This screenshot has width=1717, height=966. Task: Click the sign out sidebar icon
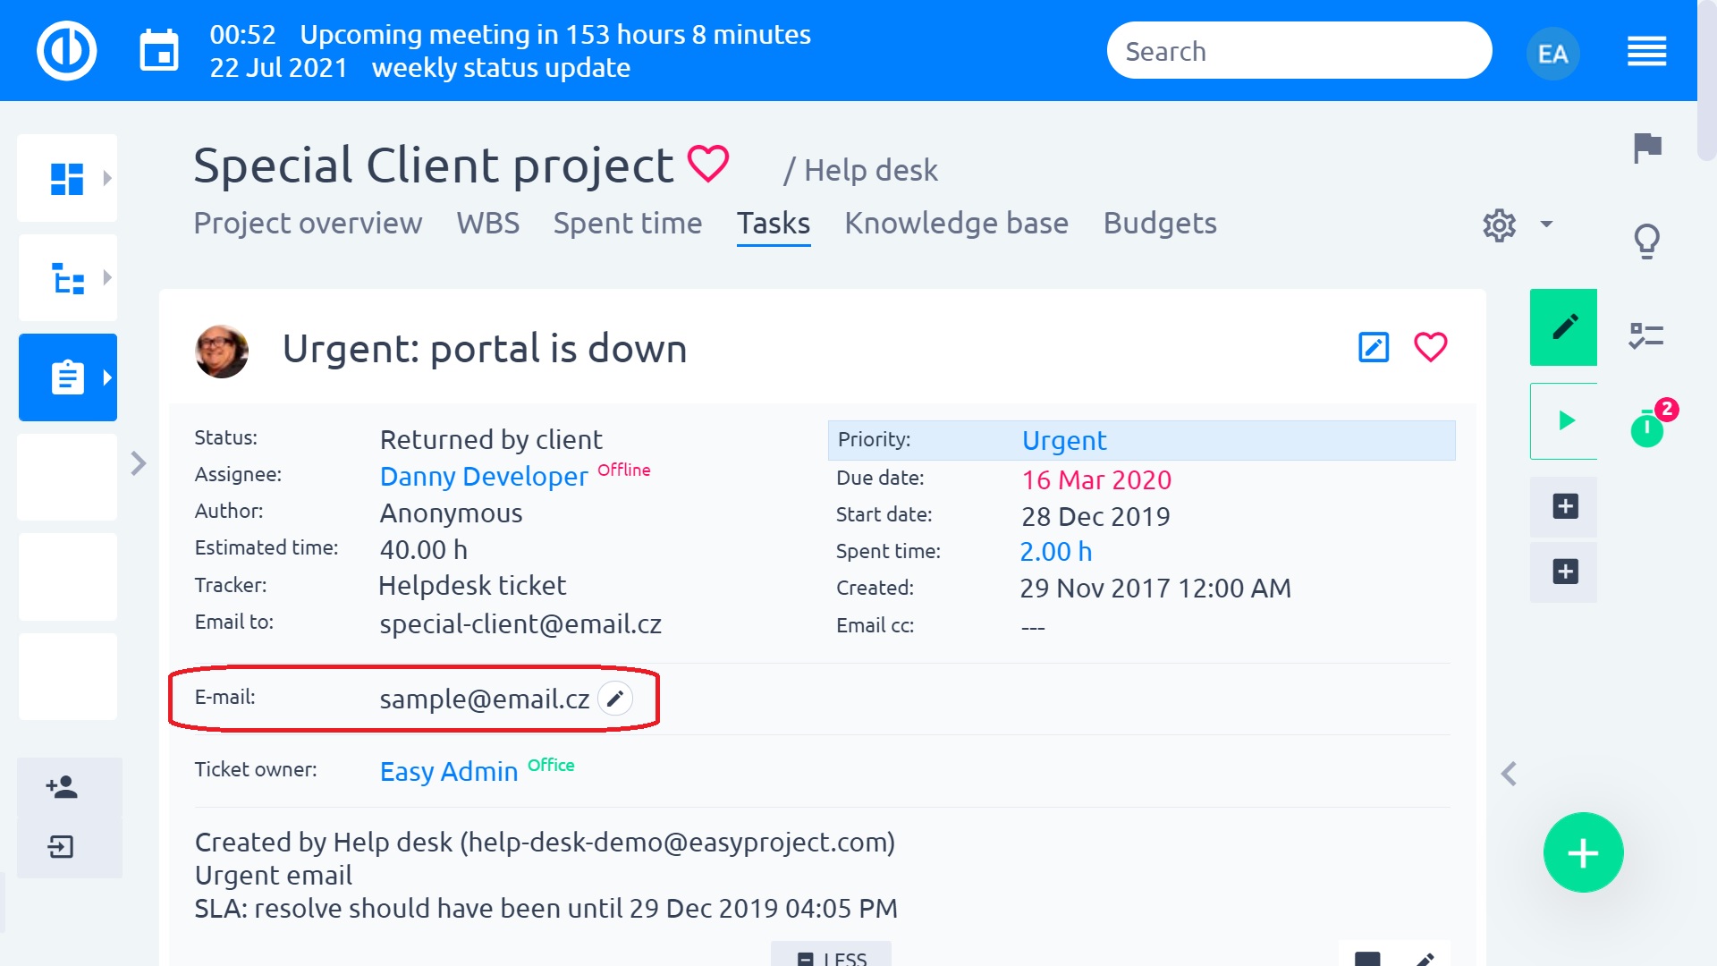(61, 846)
